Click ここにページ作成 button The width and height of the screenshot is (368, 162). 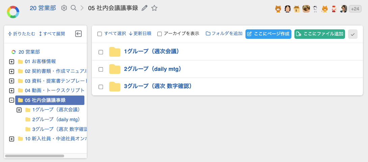[268, 34]
